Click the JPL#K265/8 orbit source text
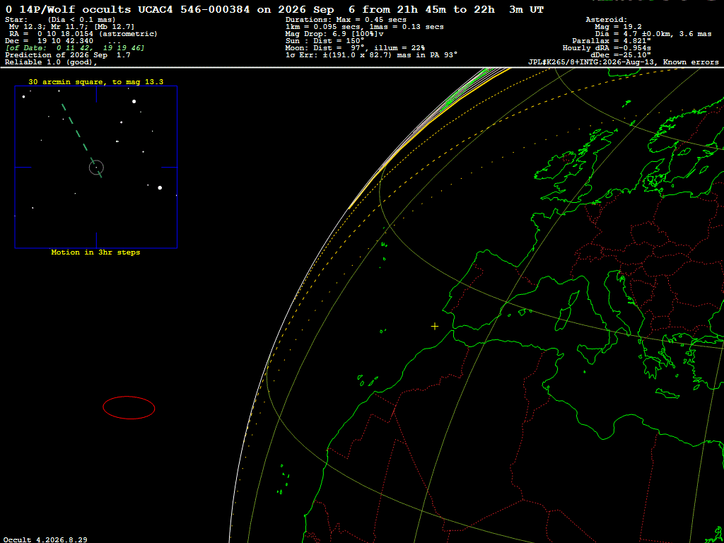This screenshot has height=543, width=724. pos(624,62)
